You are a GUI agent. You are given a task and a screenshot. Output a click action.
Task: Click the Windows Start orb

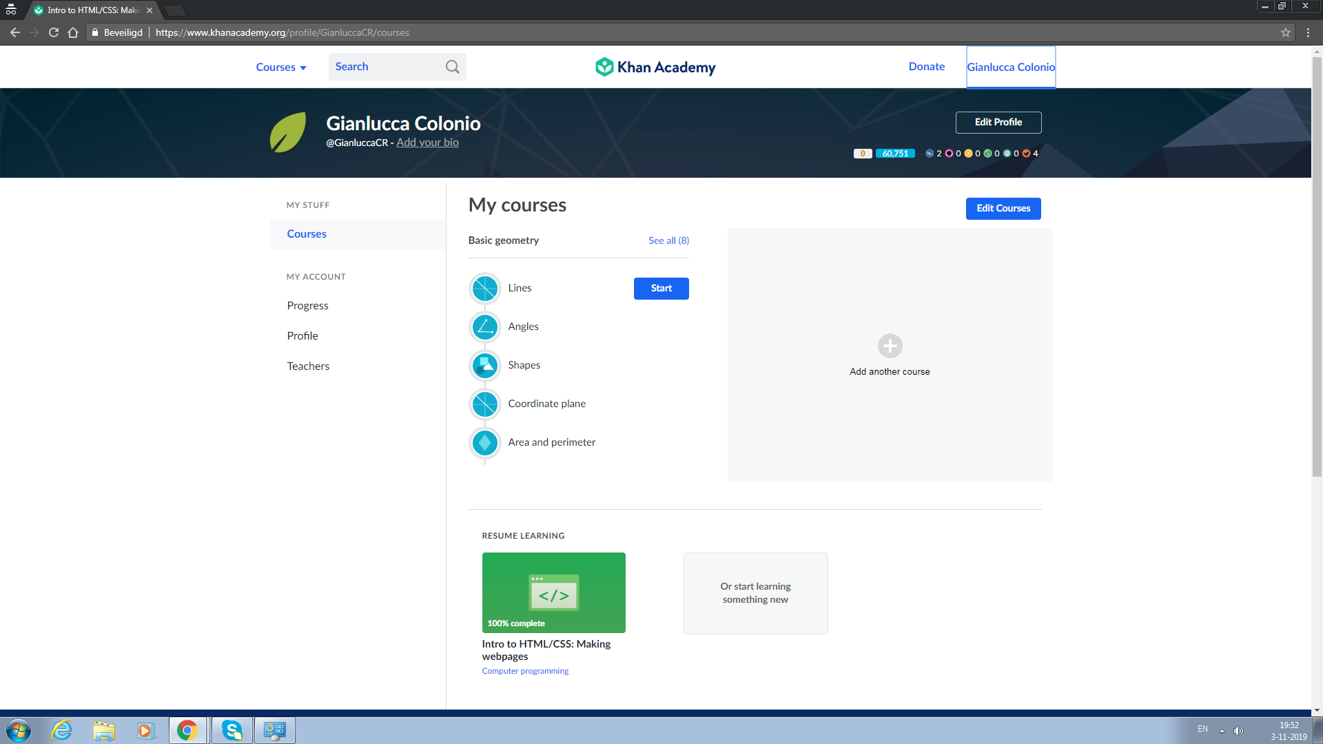click(x=19, y=730)
